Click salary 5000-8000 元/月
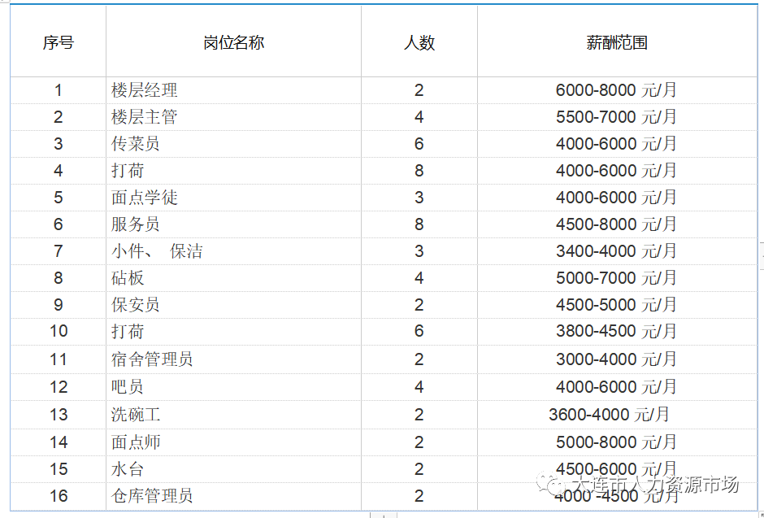The height and width of the screenshot is (518, 764). (616, 442)
